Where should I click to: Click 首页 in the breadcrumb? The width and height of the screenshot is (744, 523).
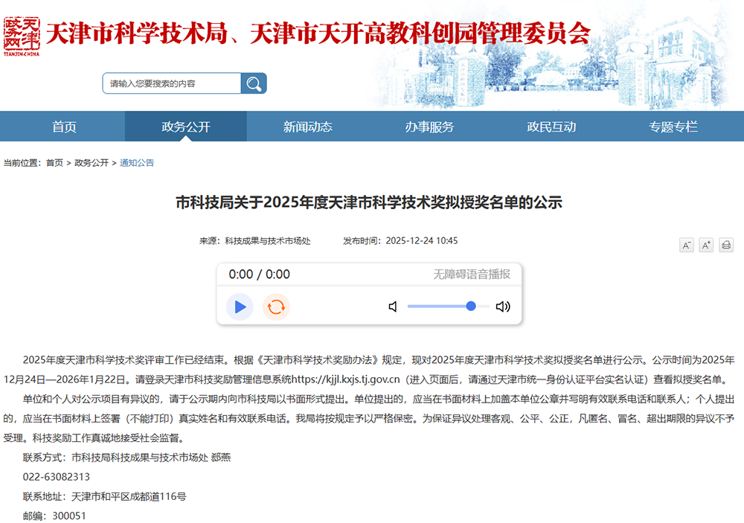coord(54,163)
